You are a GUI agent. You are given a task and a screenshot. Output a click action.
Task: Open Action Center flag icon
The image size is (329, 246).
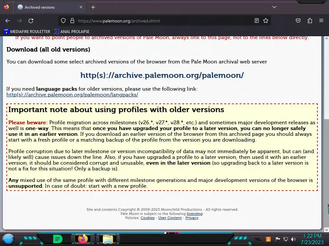click(x=278, y=239)
